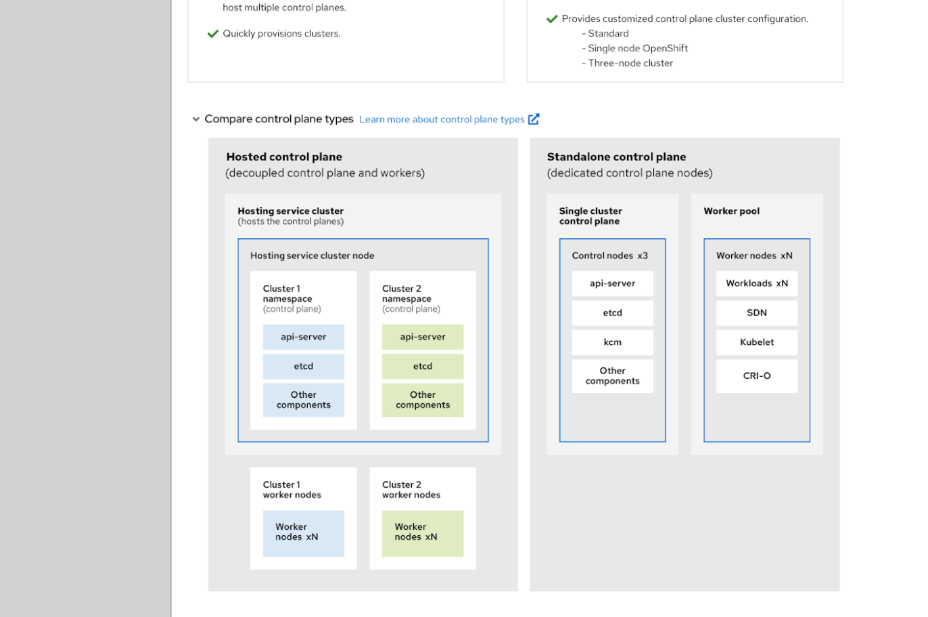Open the Learn more about control plane types link
Viewport: 928px width, 617px height.
coord(442,120)
